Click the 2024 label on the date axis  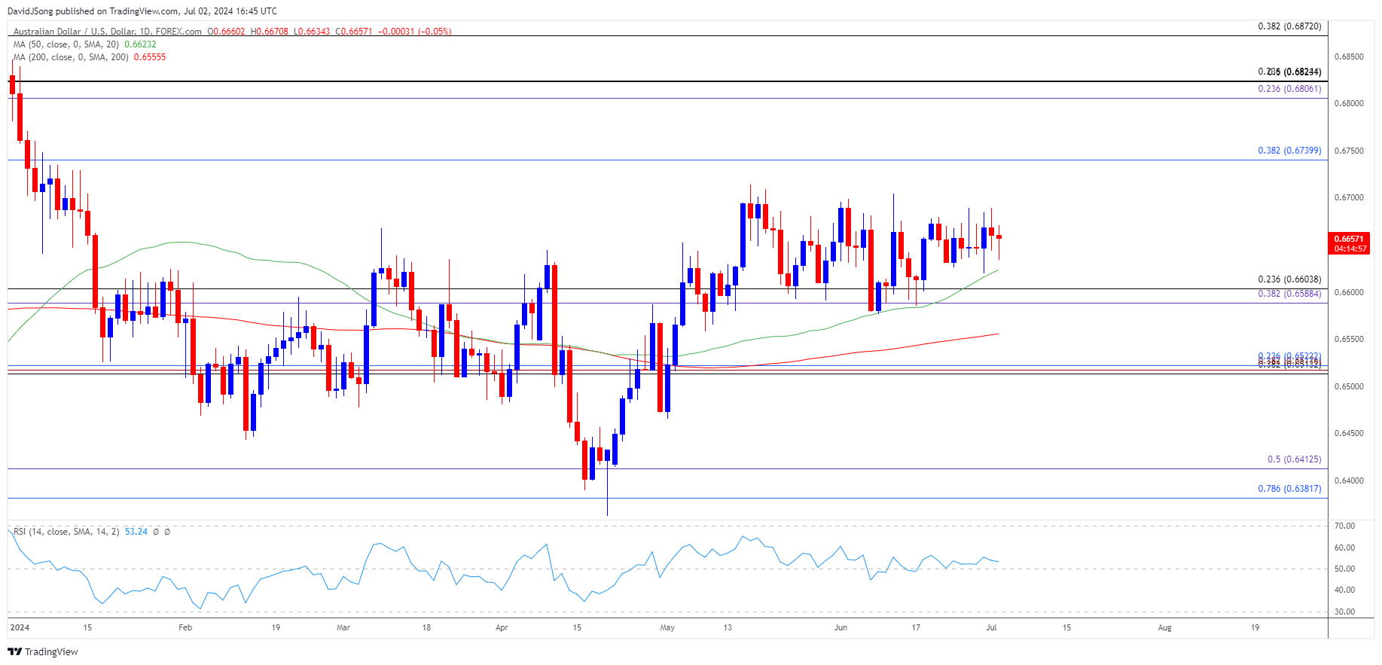[x=20, y=627]
